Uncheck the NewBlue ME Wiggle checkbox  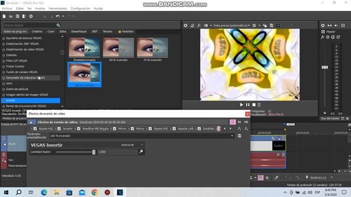tap(78, 129)
